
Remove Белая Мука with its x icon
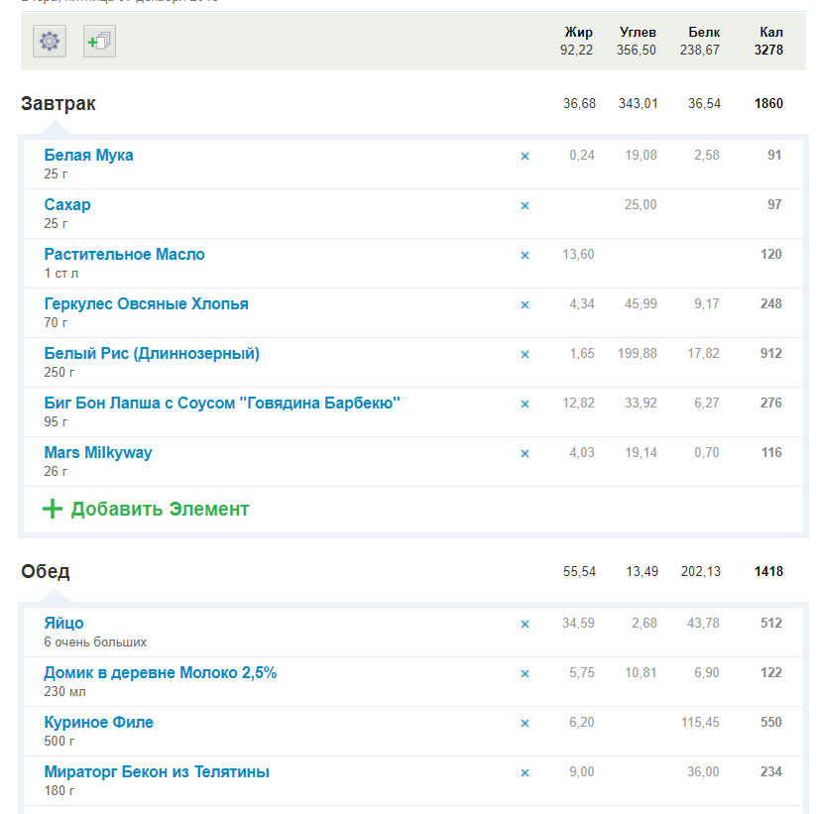pyautogui.click(x=526, y=156)
